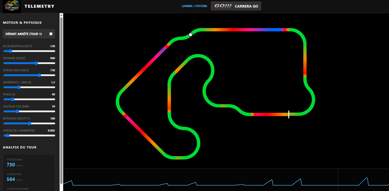Screen dimensions: 389x191
Task: Click the Hauteur CDG slider handle
Action: pos(17,112)
